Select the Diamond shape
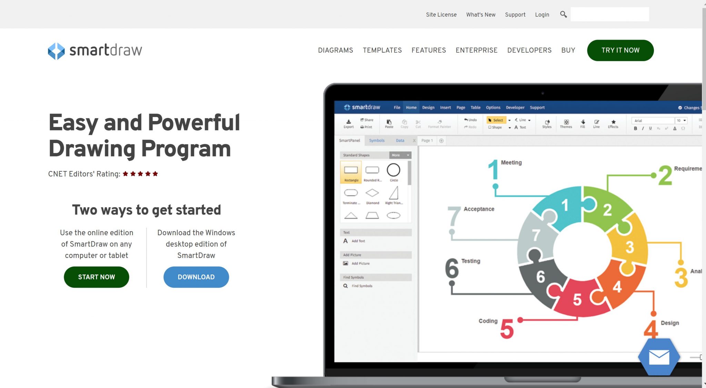The height and width of the screenshot is (388, 706). [372, 196]
